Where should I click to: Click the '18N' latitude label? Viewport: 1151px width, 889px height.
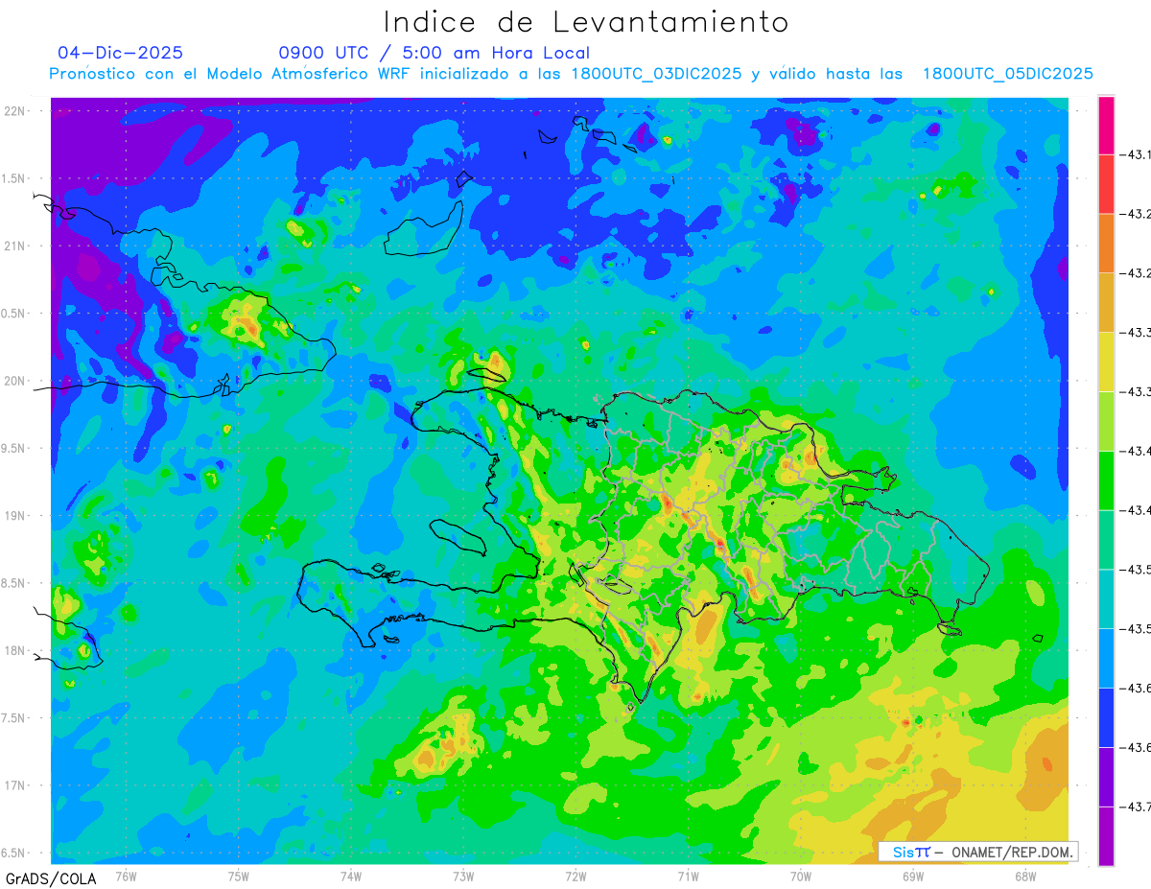[14, 650]
